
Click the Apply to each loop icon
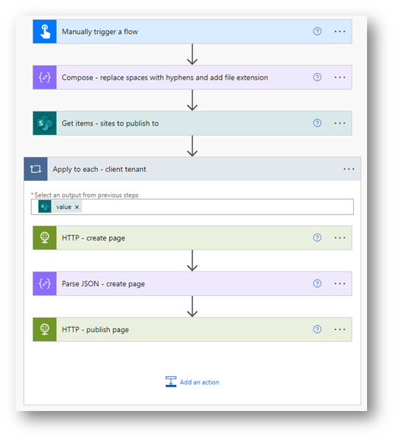pos(36,169)
